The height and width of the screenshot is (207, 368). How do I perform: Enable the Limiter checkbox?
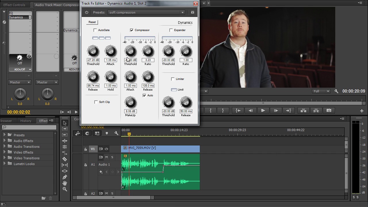(173, 79)
